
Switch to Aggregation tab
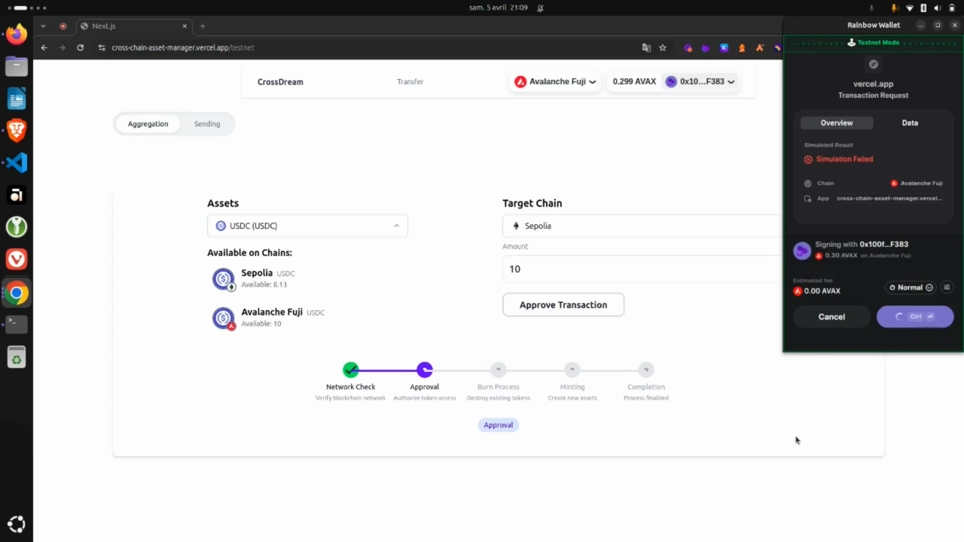148,124
